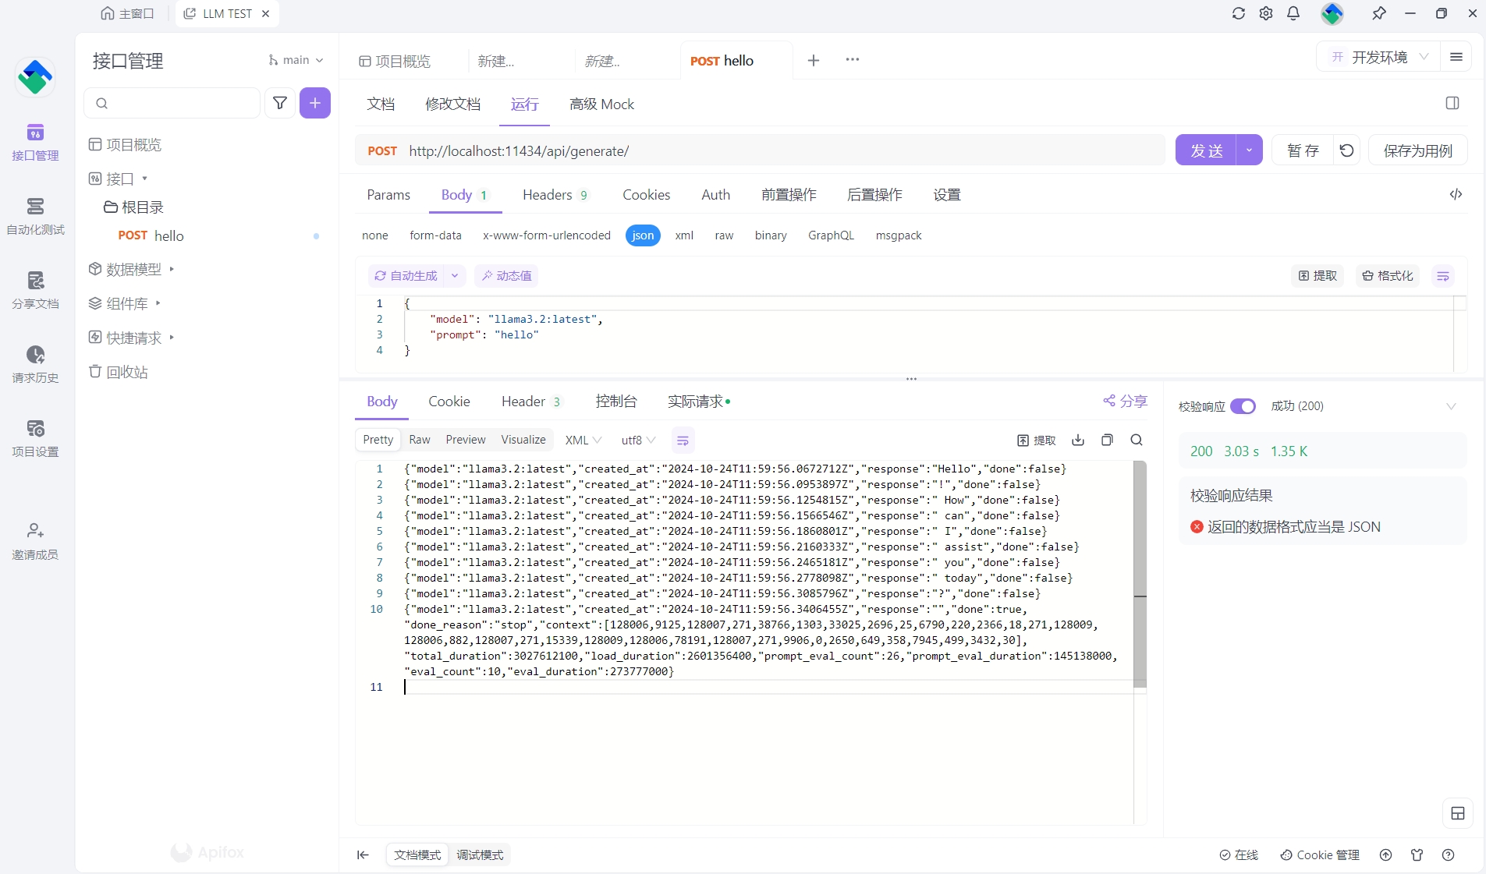Image resolution: width=1486 pixels, height=874 pixels.
Task: Expand the 快捷请求 tree node
Action: pyautogui.click(x=172, y=338)
